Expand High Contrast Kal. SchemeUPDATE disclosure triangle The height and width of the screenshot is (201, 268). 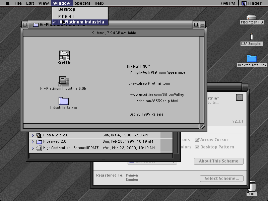tap(32, 148)
